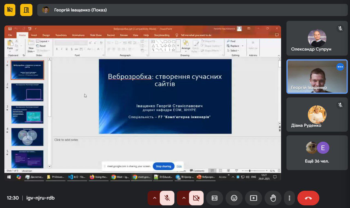
Task: Select slide 2 thumbnail in the panel
Action: tap(27, 92)
